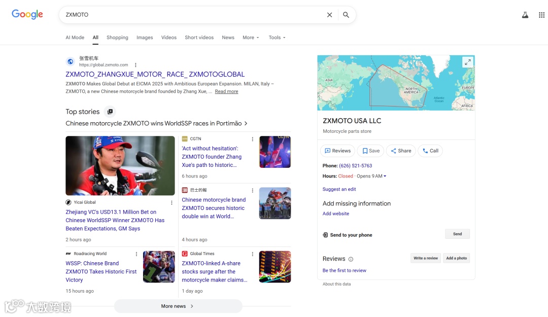This screenshot has width=548, height=317.
Task: Open options for Yicai Global story
Action: 172,203
